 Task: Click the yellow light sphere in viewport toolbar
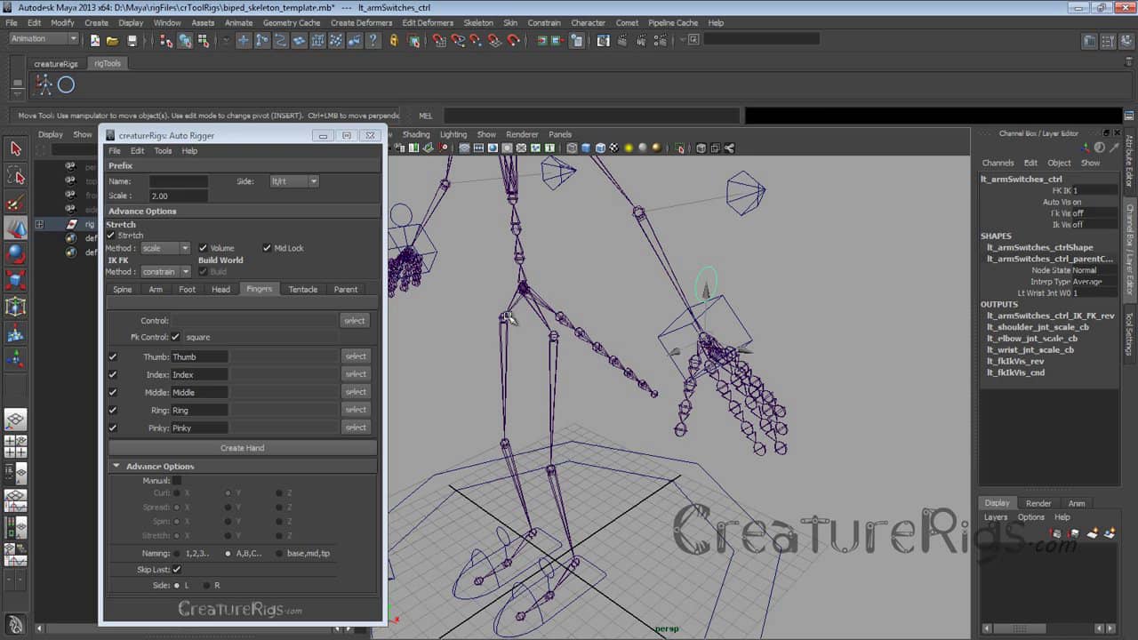(x=629, y=148)
